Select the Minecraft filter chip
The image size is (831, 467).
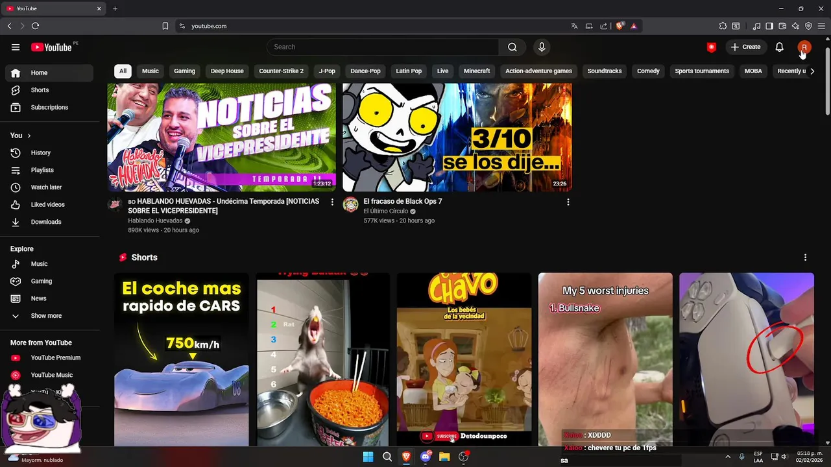point(477,71)
